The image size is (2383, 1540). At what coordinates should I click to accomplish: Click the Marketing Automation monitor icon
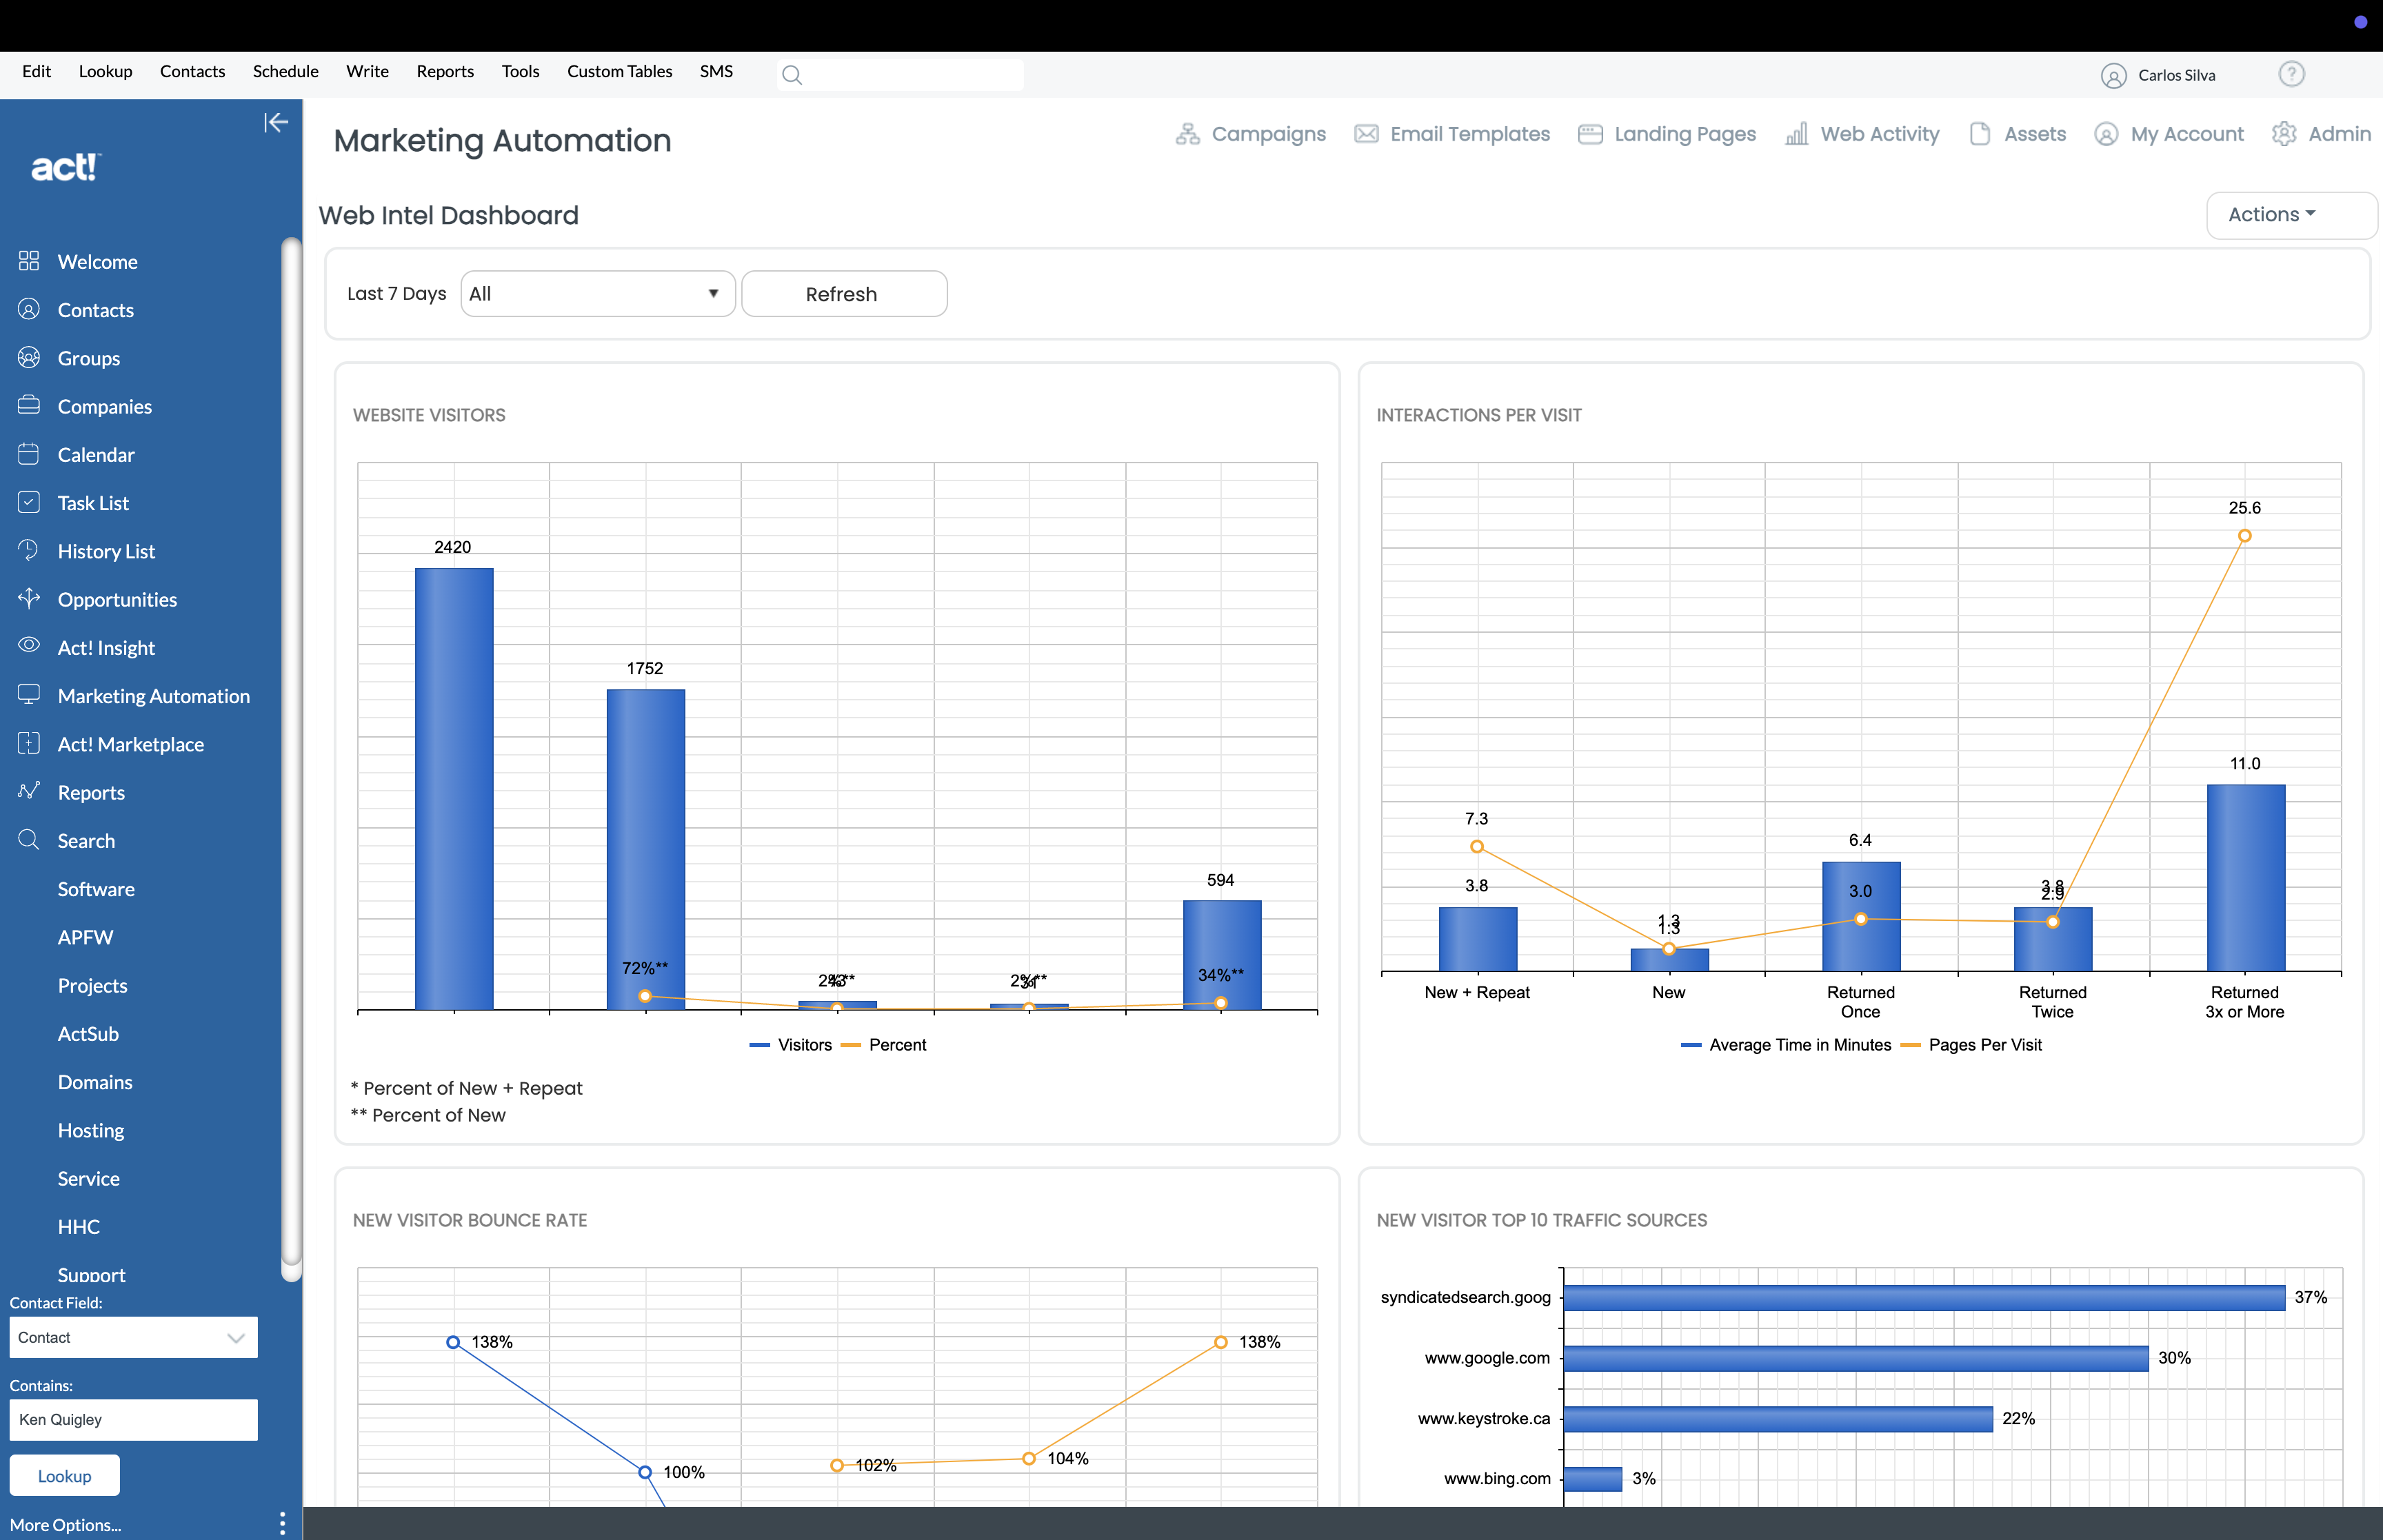click(x=29, y=695)
